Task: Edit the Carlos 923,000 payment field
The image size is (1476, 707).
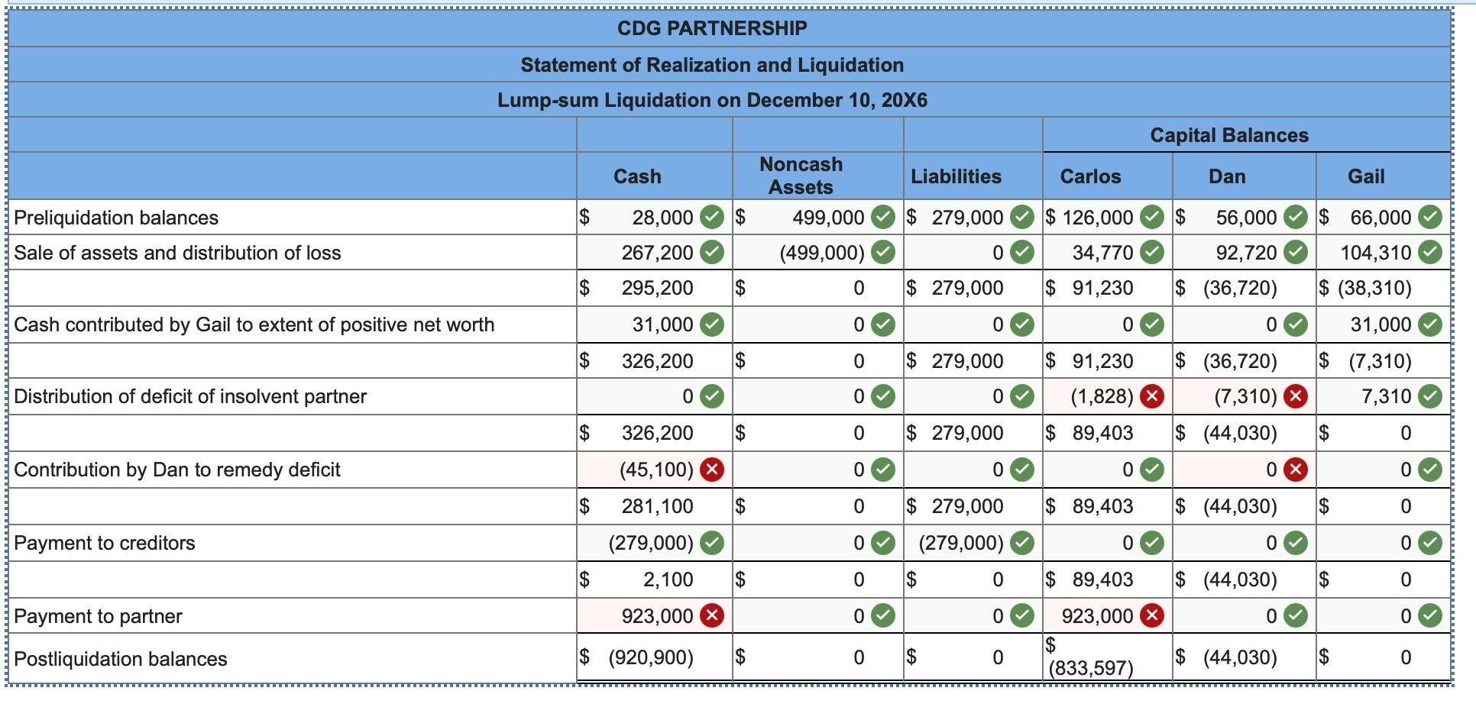Action: [1107, 616]
